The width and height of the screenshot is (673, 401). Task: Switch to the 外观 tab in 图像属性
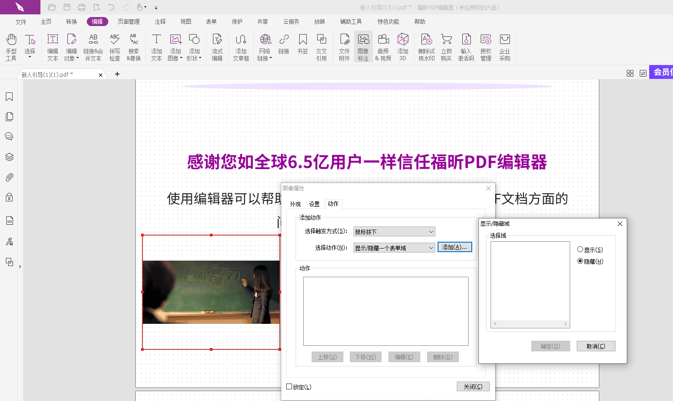click(x=295, y=204)
